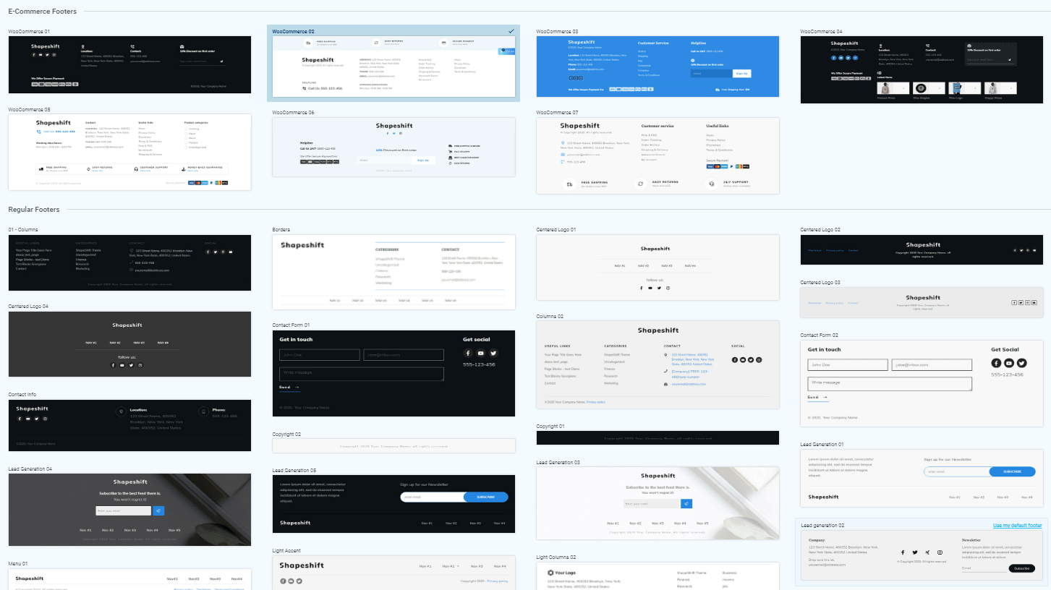Pick the Lead Generation 01 footer thumbnail
The width and height of the screenshot is (1051, 590).
coord(922,478)
